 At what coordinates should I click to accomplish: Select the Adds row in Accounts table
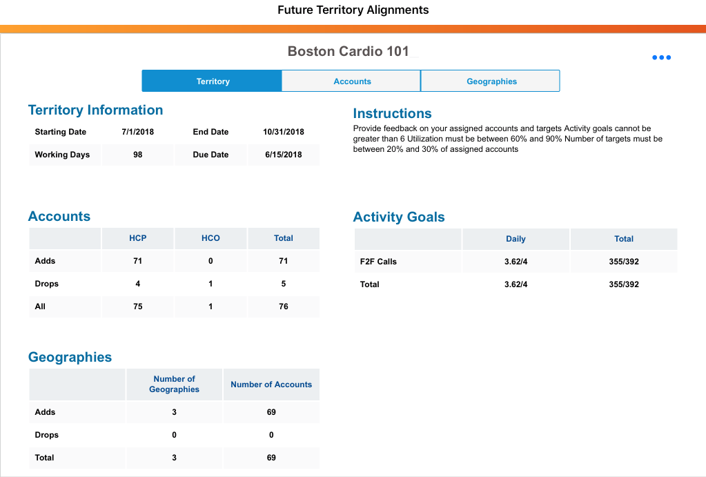[46, 261]
